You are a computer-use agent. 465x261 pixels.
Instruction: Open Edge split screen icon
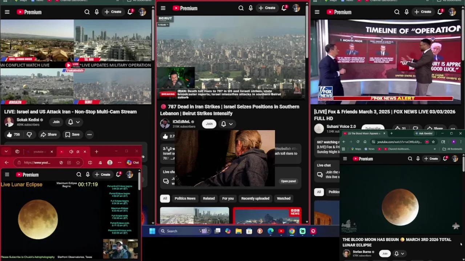pos(90,163)
